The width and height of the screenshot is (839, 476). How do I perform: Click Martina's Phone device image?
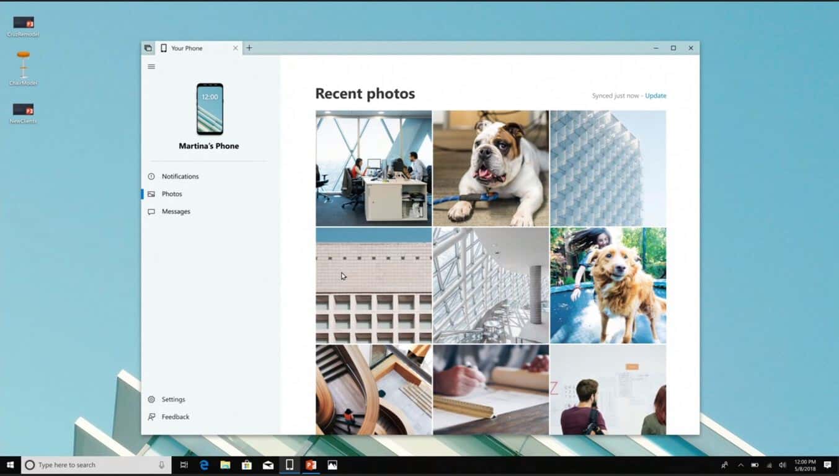210,109
